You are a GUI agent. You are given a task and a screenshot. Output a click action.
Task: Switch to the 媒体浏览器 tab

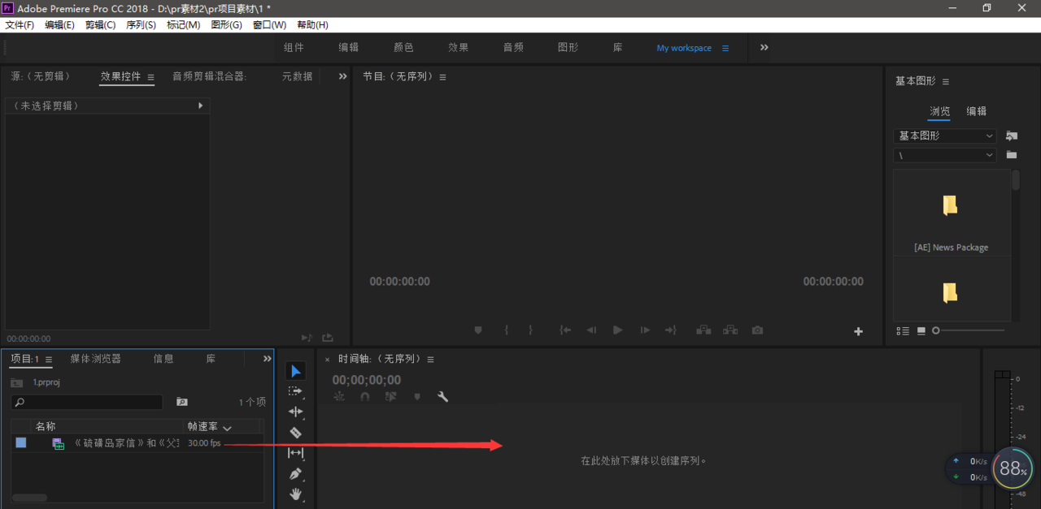tap(95, 359)
